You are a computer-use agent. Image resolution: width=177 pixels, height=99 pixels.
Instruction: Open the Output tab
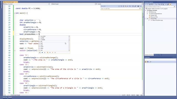[10, 97]
